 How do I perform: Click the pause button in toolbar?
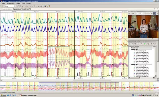pyautogui.click(x=25, y=6)
